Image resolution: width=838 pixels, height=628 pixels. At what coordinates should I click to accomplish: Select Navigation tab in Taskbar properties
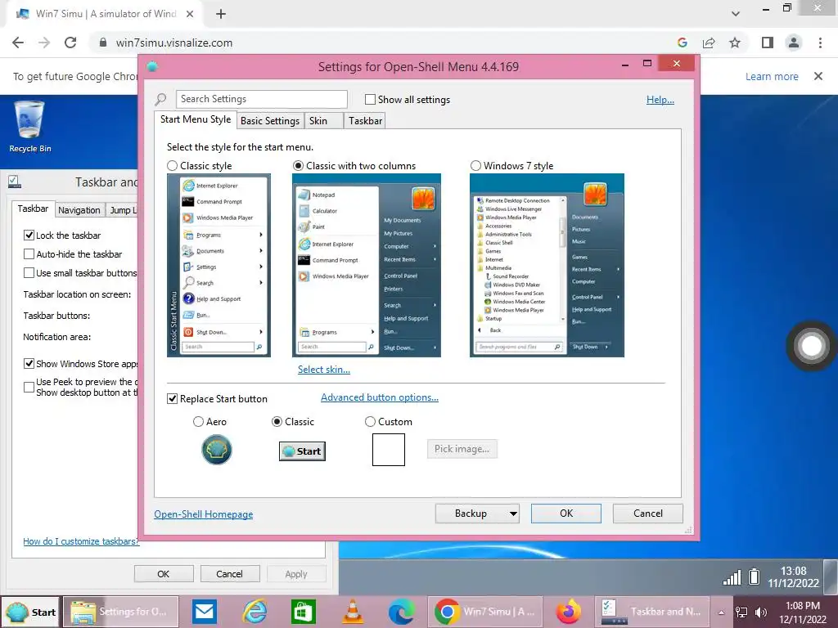[79, 210]
